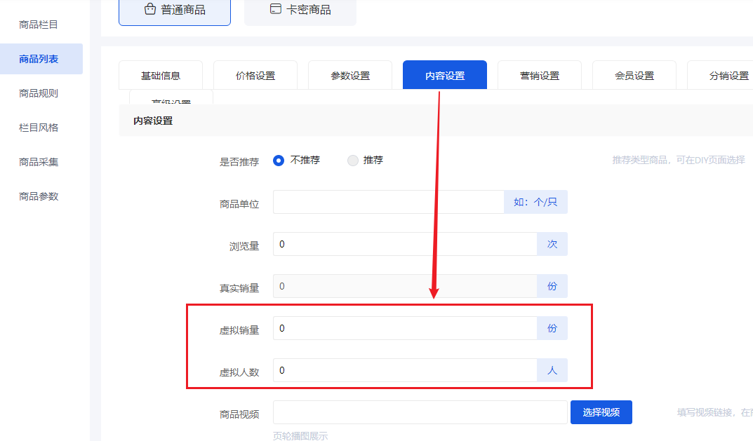Screen dimensions: 753x441
Task: Click the card icon in 卡密商品
Action: point(276,10)
